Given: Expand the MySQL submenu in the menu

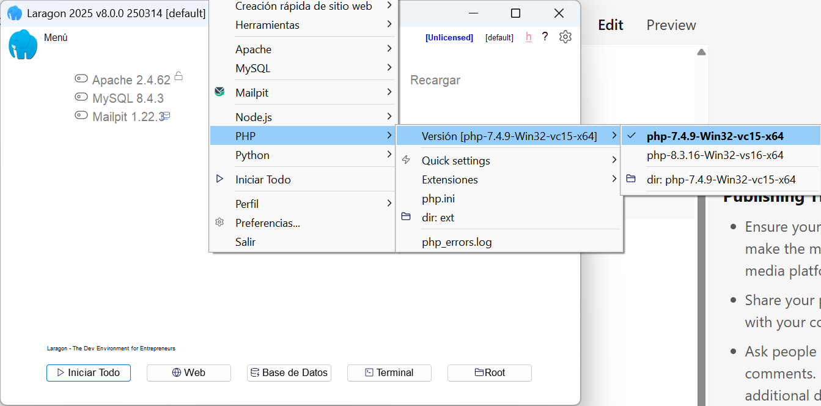Looking at the screenshot, I should pos(304,68).
